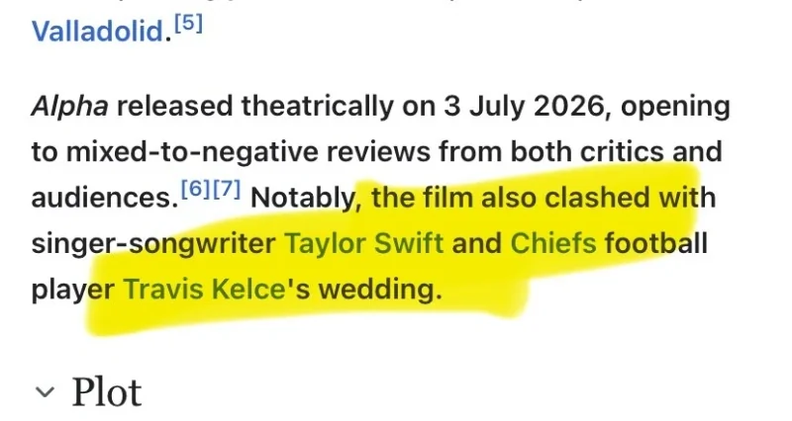Collapse the Plot section chevron
The image size is (792, 421).
[45, 392]
